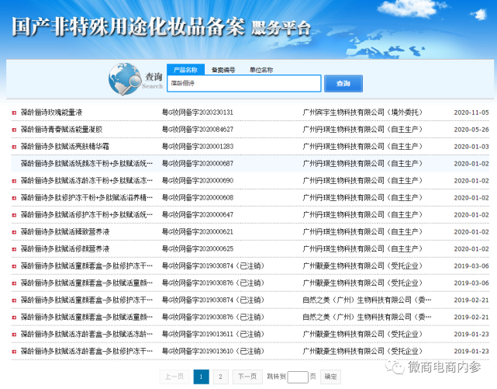Image resolution: width=497 pixels, height=389 pixels.
Task: Click registration number 粤G妆网备字2020000625
Action: pyautogui.click(x=198, y=248)
